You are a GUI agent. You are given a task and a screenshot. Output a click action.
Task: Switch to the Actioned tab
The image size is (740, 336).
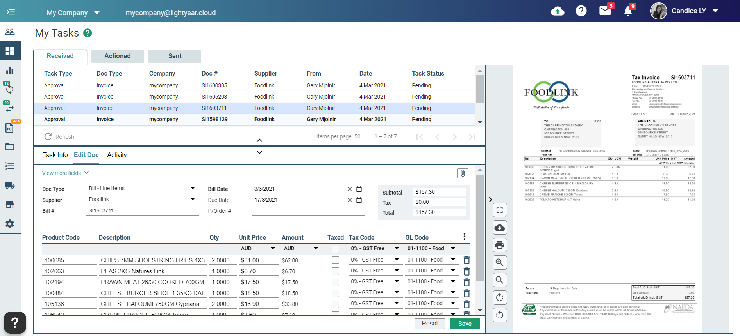point(118,56)
